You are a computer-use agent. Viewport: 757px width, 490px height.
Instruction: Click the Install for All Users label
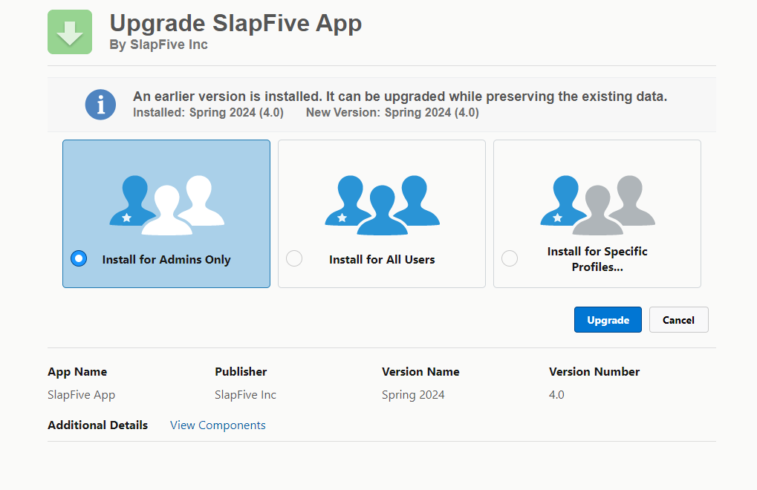pyautogui.click(x=382, y=260)
